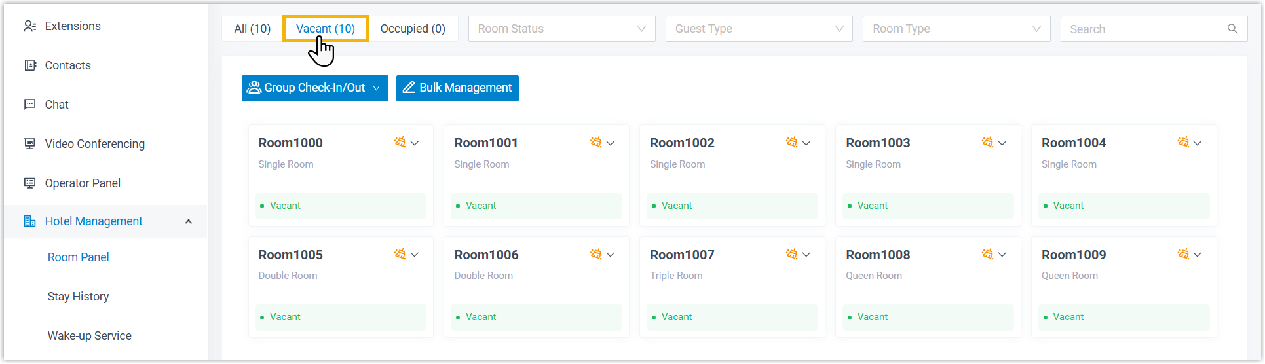Click the Bulk Management button

tap(457, 88)
